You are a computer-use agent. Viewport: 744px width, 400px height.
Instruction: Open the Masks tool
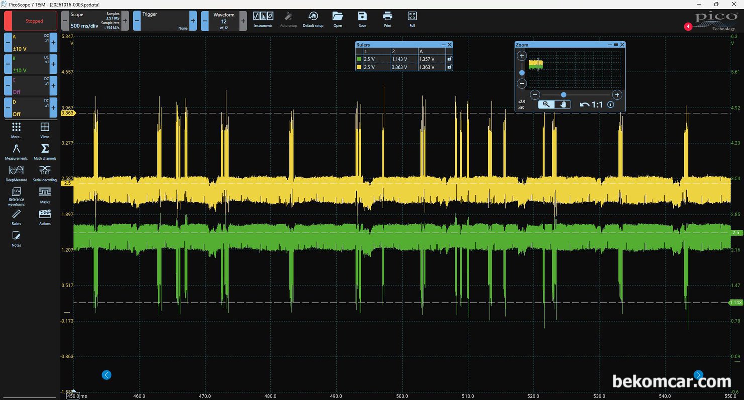(x=45, y=195)
